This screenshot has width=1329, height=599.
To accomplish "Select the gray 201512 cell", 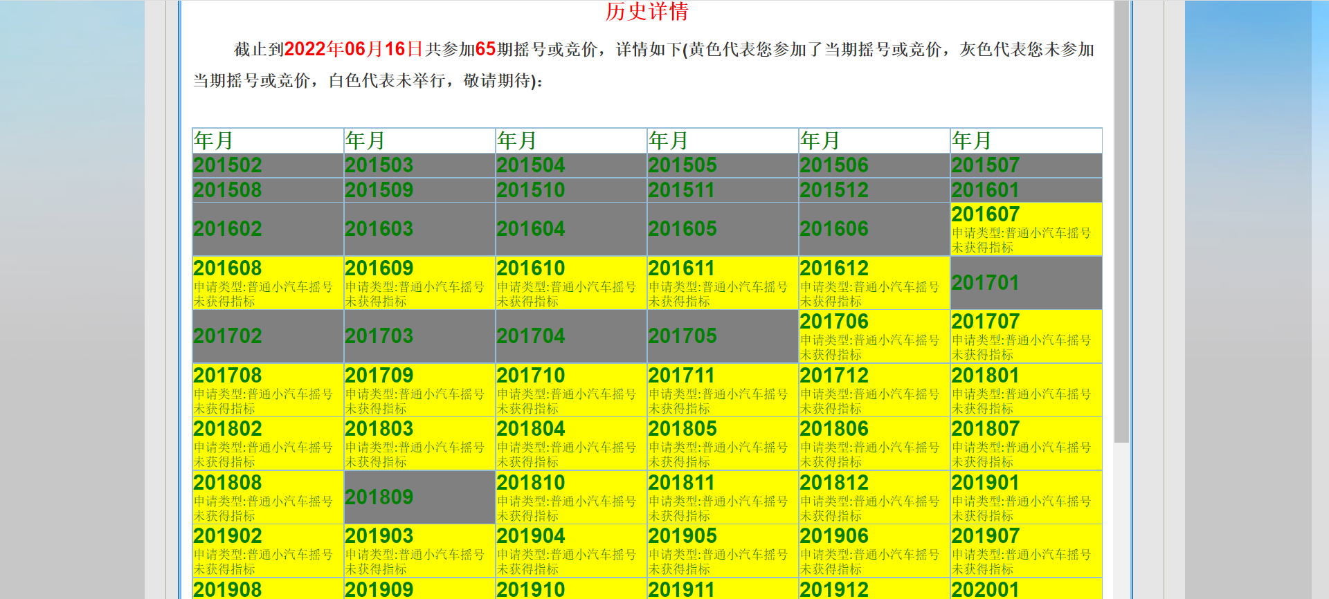I will pyautogui.click(x=874, y=190).
